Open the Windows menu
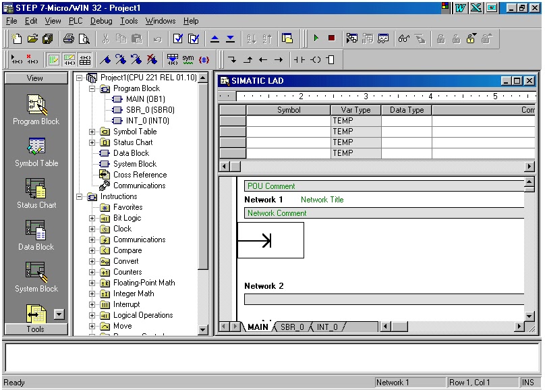545x390 pixels. tap(161, 21)
